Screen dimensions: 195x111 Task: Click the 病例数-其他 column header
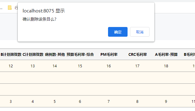(55, 55)
